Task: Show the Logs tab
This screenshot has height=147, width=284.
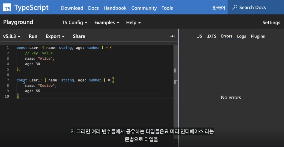Action: [241, 36]
